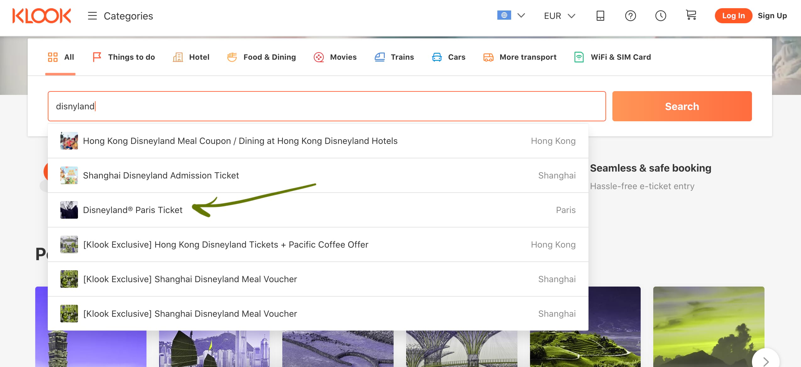Switch to the Movies tab
This screenshot has height=367, width=801.
pyautogui.click(x=335, y=57)
